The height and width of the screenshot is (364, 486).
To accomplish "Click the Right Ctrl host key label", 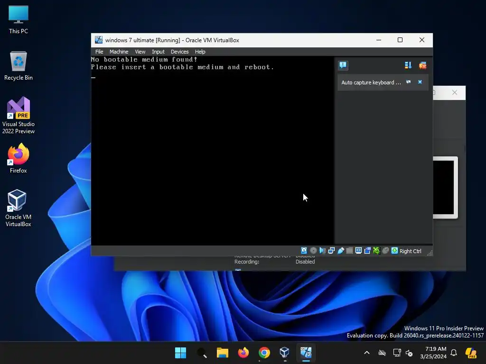I will pos(411,251).
